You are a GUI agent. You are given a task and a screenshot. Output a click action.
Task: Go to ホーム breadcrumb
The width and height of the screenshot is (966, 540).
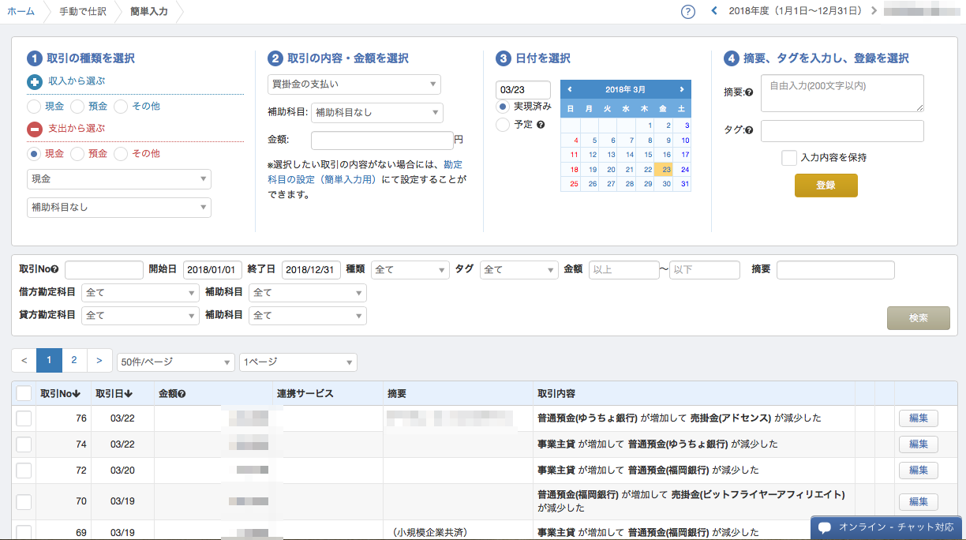pyautogui.click(x=21, y=12)
